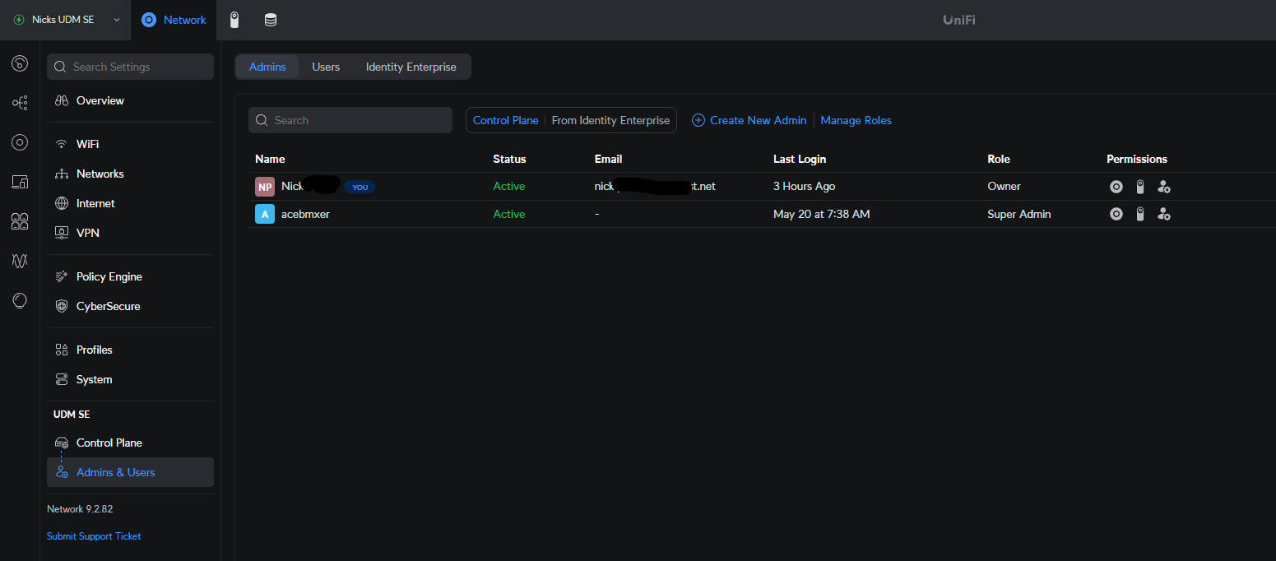The width and height of the screenshot is (1276, 561).
Task: Open the CyberSecure settings page
Action: 108,306
